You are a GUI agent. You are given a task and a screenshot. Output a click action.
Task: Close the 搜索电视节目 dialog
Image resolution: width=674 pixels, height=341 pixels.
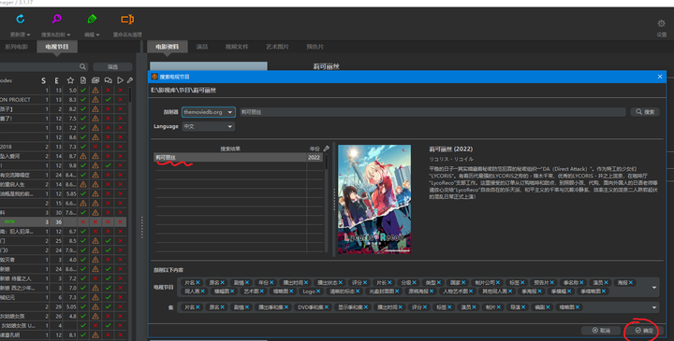point(660,77)
